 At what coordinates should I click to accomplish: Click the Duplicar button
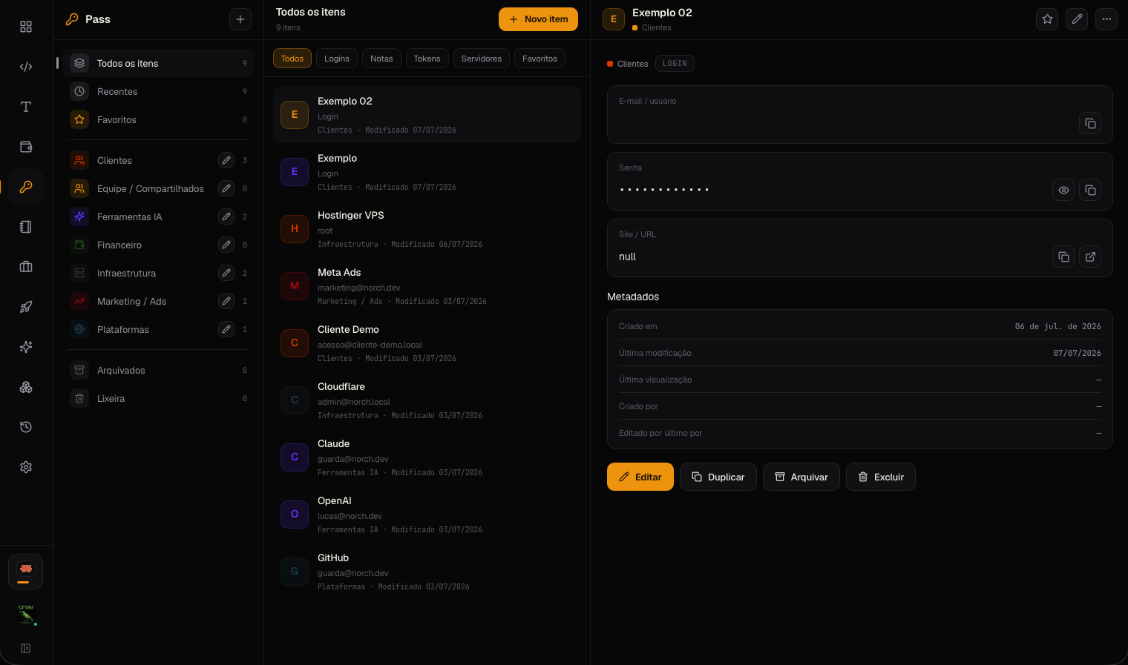718,477
